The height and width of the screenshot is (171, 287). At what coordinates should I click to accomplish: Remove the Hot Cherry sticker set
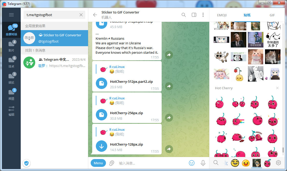[277, 88]
